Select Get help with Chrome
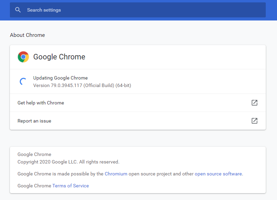 click(x=41, y=103)
